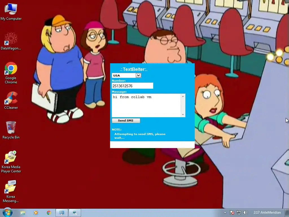Open Windows Explorer from the taskbar
Viewport: 289px width, 217px height.
(x=23, y=213)
